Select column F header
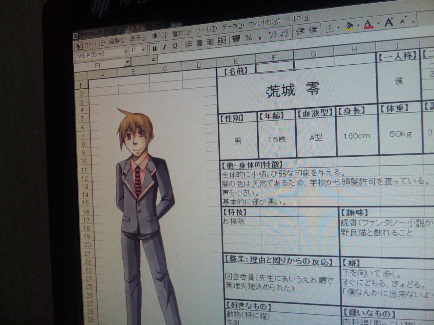Image resolution: width=434 pixels, height=325 pixels. point(274,57)
